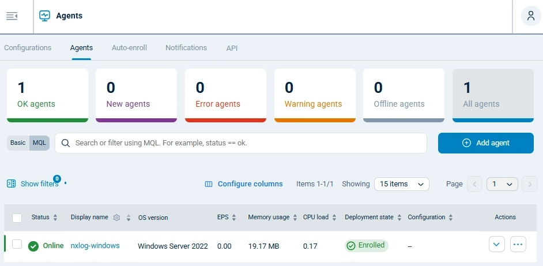Sort by Status column arrows

point(55,218)
